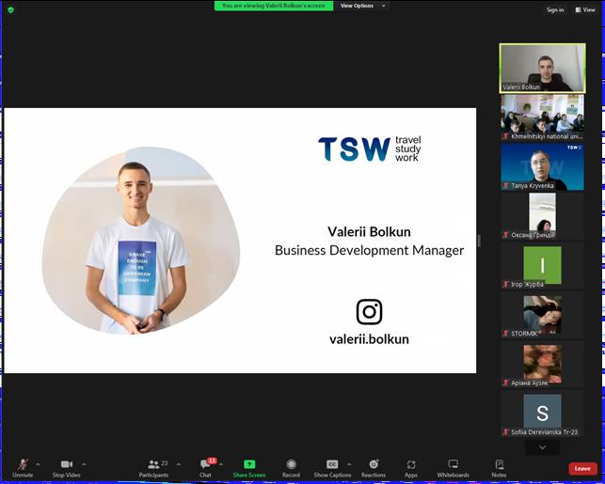Expand audio options arrow next to Unmute
605x484 pixels.
click(x=38, y=464)
